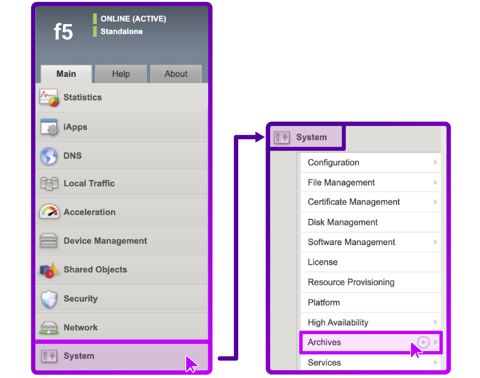This screenshot has width=480, height=378.
Task: Click the iApps gear icon
Action: [x=49, y=126]
